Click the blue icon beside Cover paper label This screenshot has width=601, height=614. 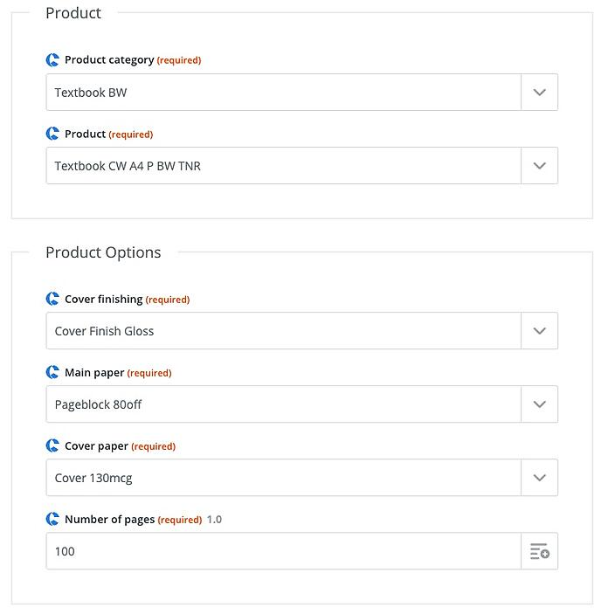[x=52, y=445]
